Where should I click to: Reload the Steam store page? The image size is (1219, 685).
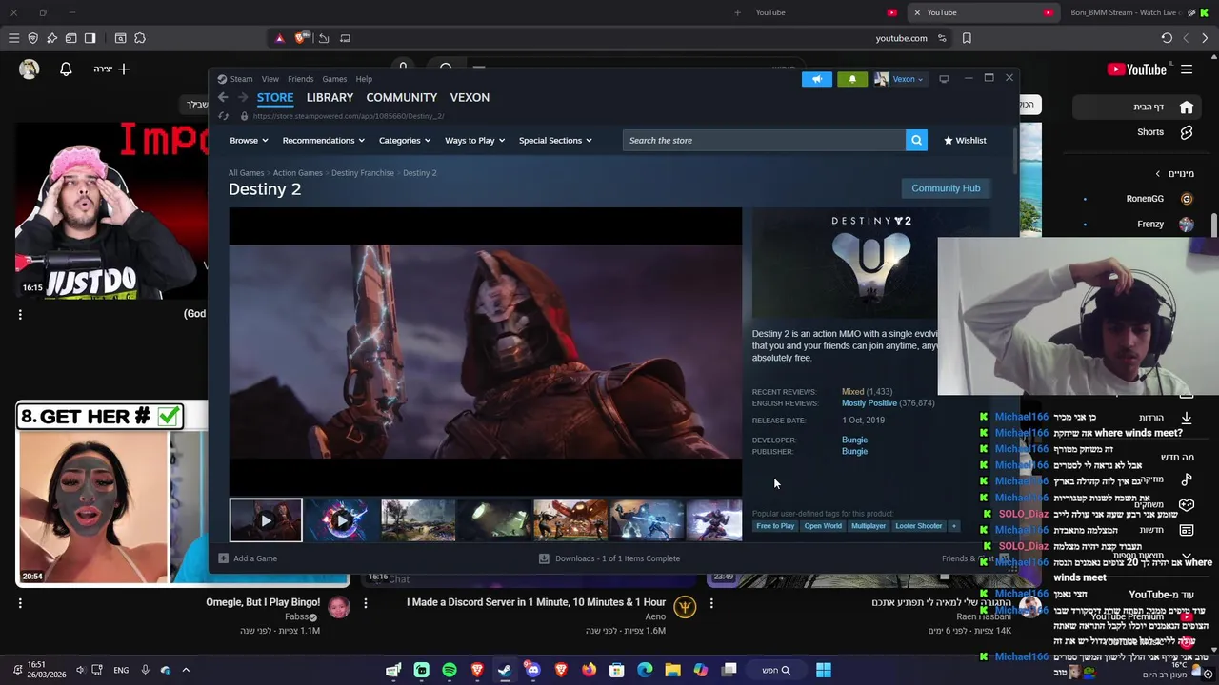pos(223,116)
